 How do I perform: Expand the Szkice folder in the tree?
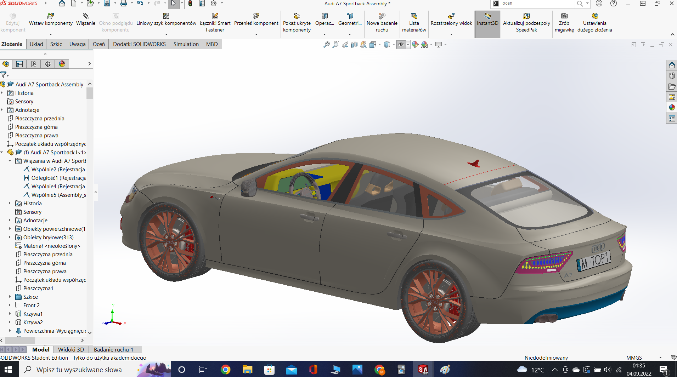tap(10, 297)
